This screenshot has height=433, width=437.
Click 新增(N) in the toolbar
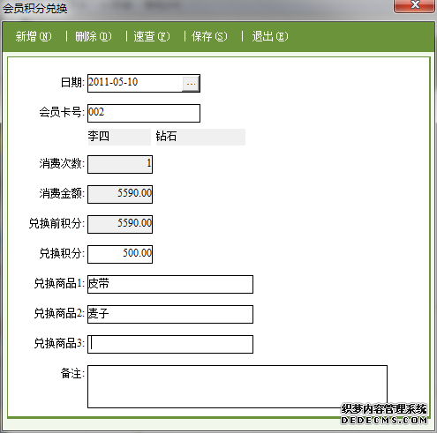34,36
